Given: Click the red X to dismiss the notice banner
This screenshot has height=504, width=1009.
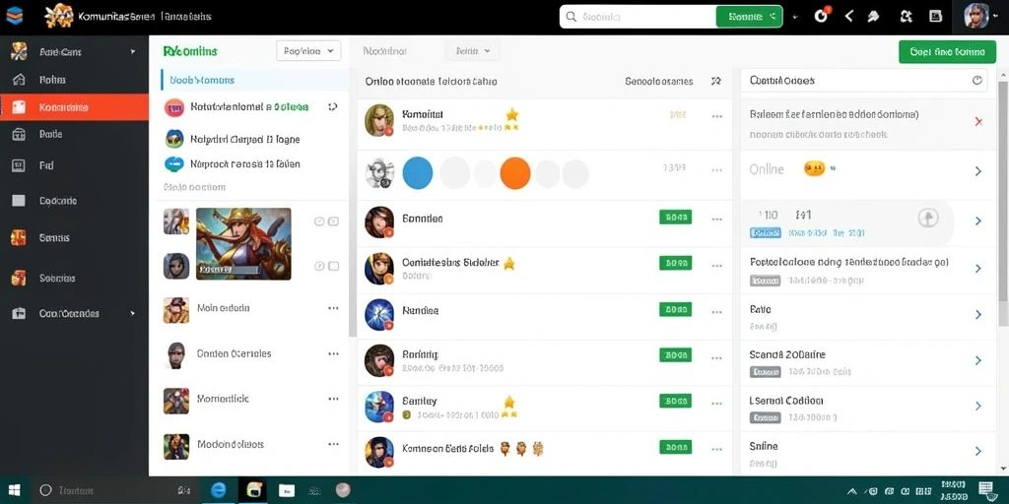Looking at the screenshot, I should click(x=978, y=121).
